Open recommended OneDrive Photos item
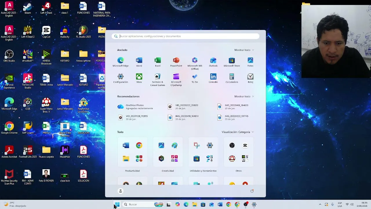 pos(139,107)
